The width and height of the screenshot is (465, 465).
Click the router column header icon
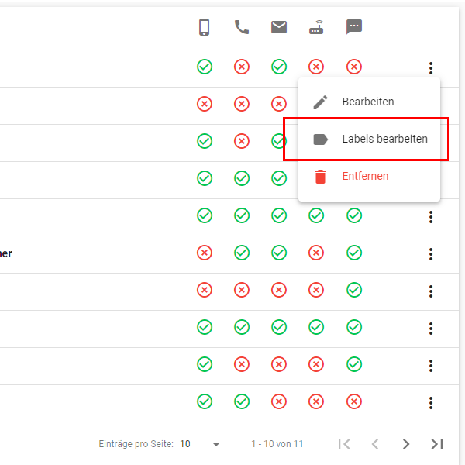(316, 28)
